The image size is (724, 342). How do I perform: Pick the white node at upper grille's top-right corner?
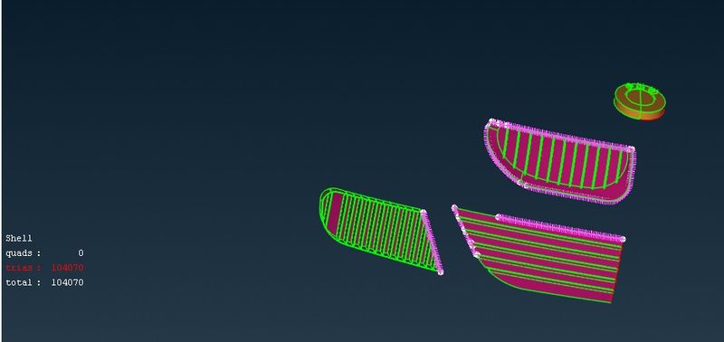point(632,148)
